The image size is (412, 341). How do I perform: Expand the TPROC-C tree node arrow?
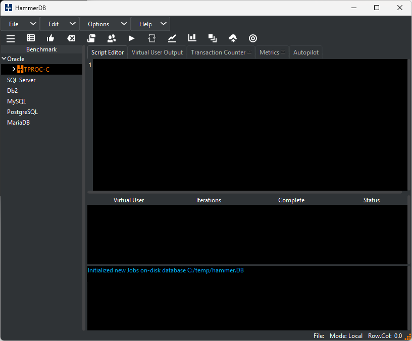(x=14, y=69)
